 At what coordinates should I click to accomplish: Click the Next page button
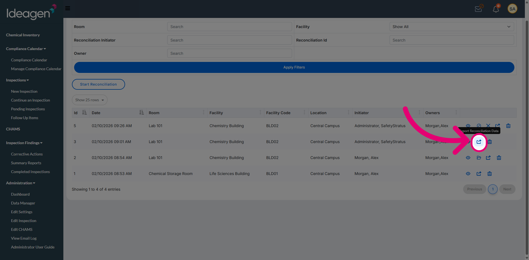pos(507,189)
